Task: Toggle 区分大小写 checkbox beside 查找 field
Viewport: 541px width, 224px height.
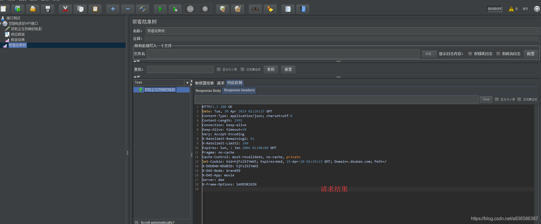Action: [x=219, y=69]
